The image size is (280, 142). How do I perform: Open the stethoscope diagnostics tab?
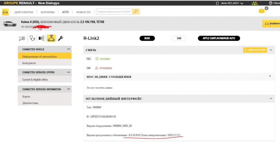[32, 38]
